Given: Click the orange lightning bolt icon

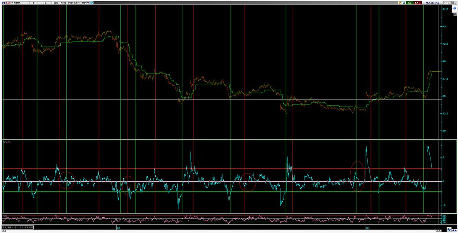Looking at the screenshot, I should tap(400, 3).
